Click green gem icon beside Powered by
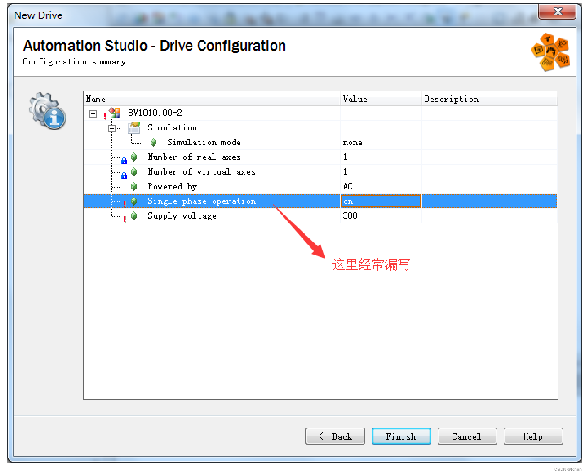Image resolution: width=588 pixels, height=475 pixels. [134, 186]
